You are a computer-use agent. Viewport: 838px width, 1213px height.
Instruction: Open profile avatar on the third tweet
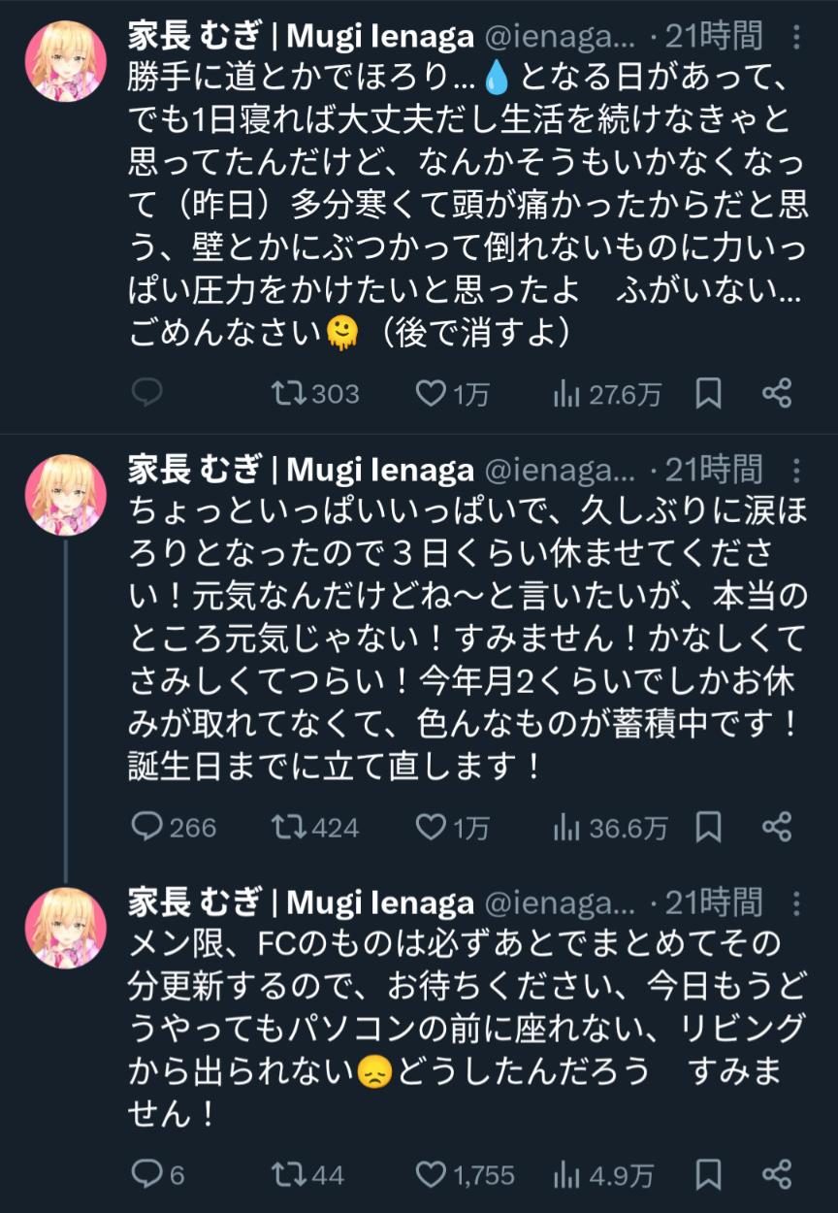[x=65, y=927]
